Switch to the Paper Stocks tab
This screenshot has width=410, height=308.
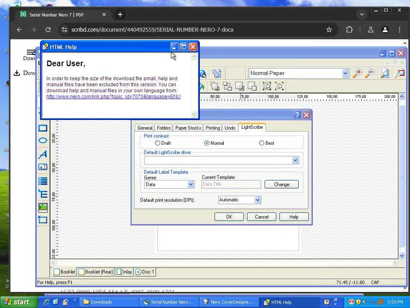[188, 128]
